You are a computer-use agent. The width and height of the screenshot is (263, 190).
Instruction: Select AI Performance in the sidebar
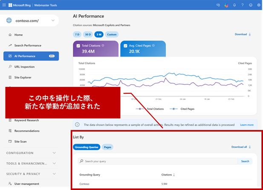coord(31,56)
